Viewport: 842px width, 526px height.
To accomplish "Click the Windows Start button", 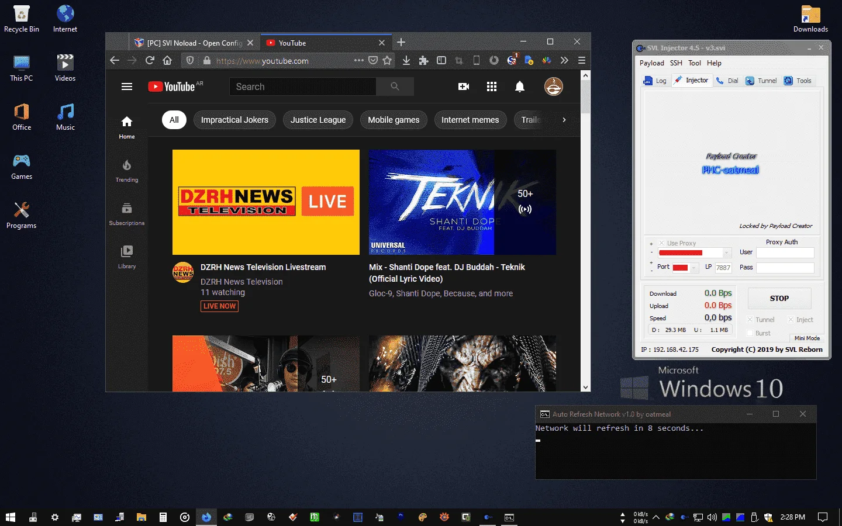I will [x=10, y=517].
